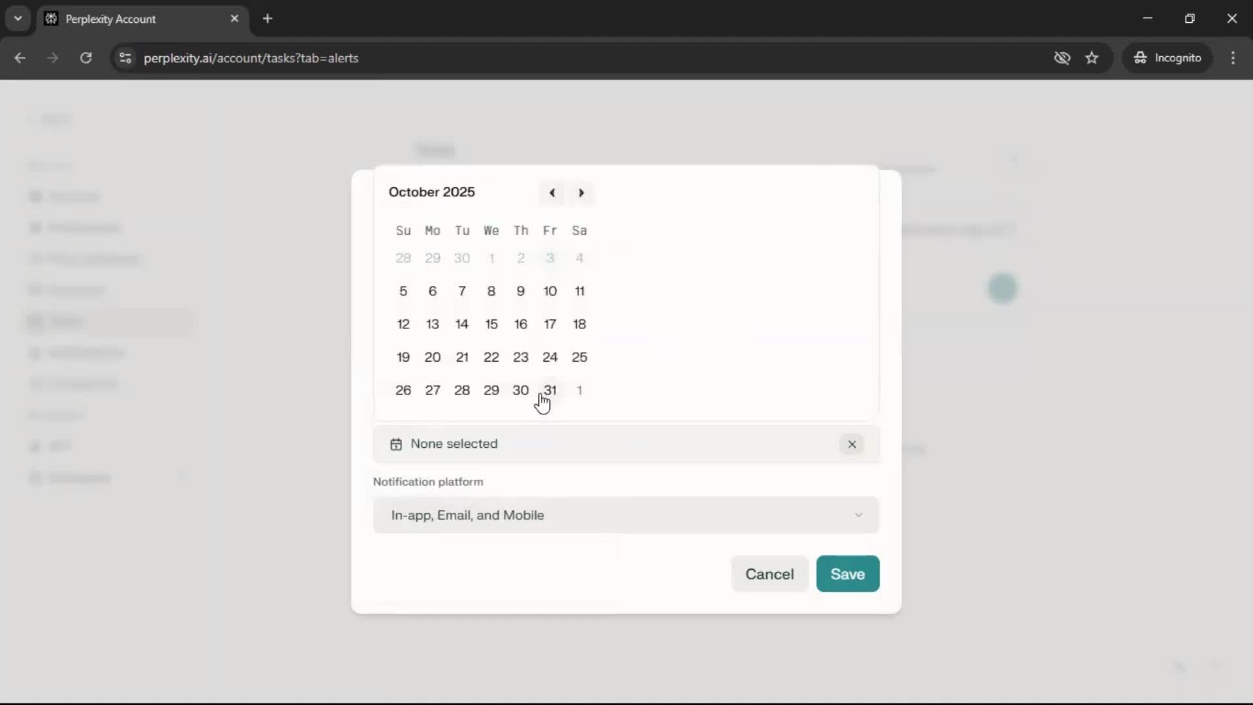Viewport: 1253px width, 705px height.
Task: Open a new browser tab
Action: (268, 18)
